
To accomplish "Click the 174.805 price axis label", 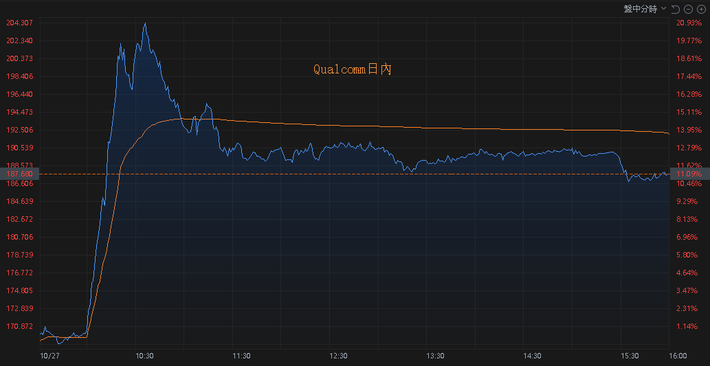I will 19,290.
